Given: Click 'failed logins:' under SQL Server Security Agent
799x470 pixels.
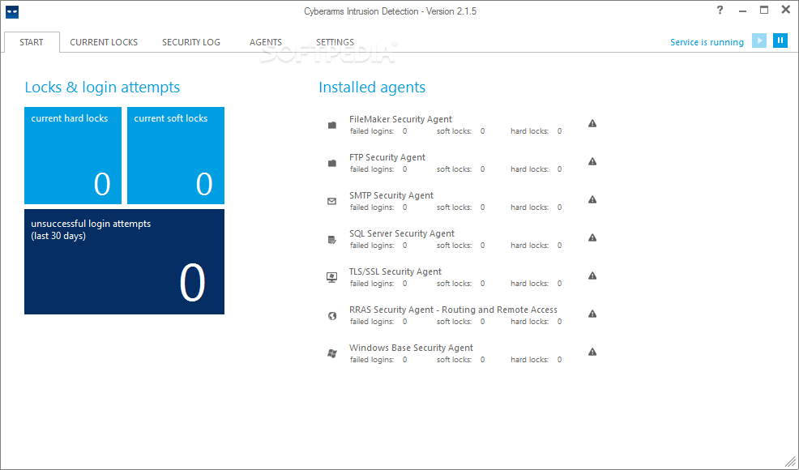Looking at the screenshot, I should pos(372,246).
